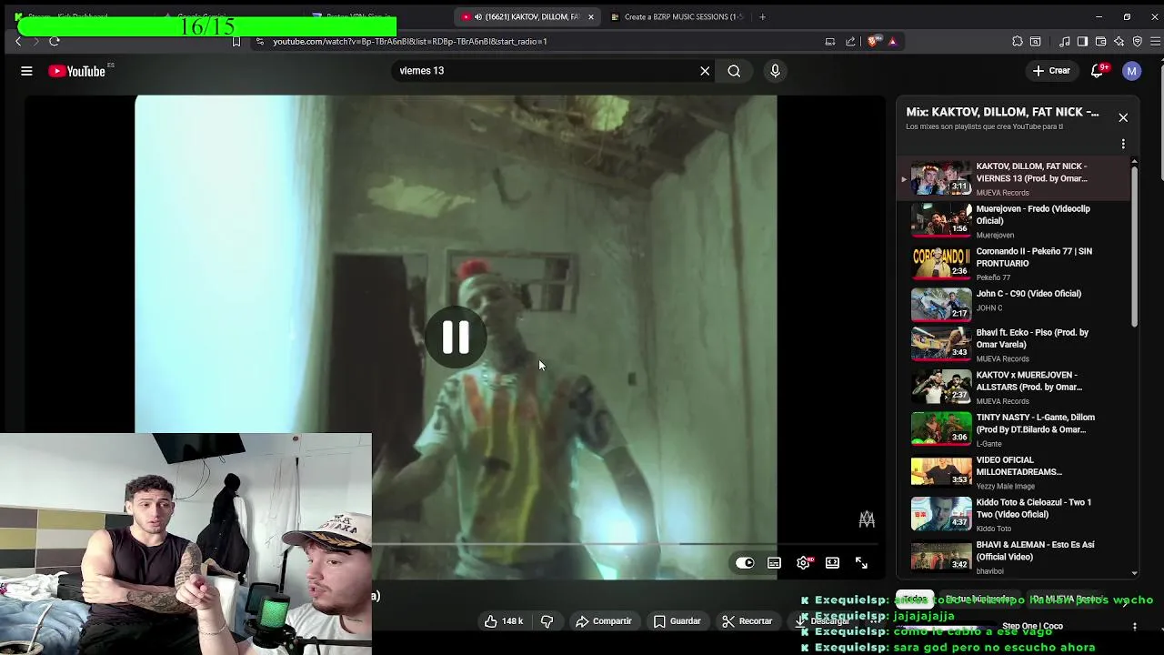
Task: Open YouTube notifications bell
Action: click(x=1098, y=71)
